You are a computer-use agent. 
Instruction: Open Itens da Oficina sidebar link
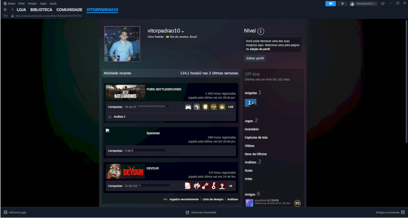pyautogui.click(x=256, y=154)
